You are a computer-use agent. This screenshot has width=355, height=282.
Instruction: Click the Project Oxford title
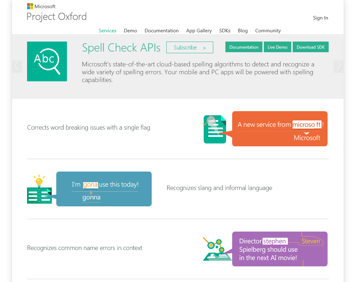coord(57,17)
